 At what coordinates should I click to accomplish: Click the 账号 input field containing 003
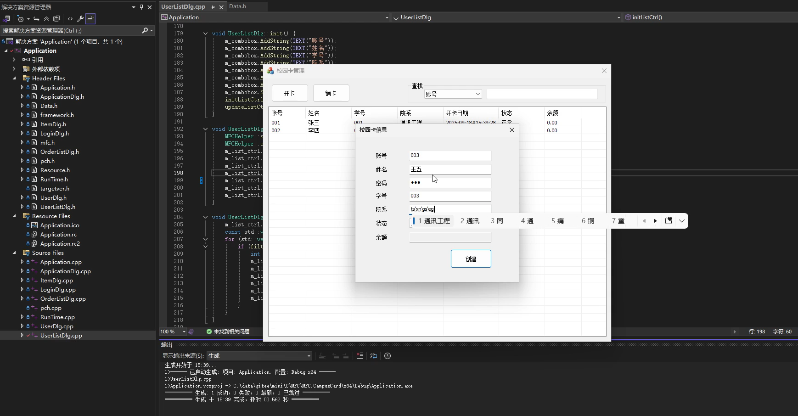450,156
